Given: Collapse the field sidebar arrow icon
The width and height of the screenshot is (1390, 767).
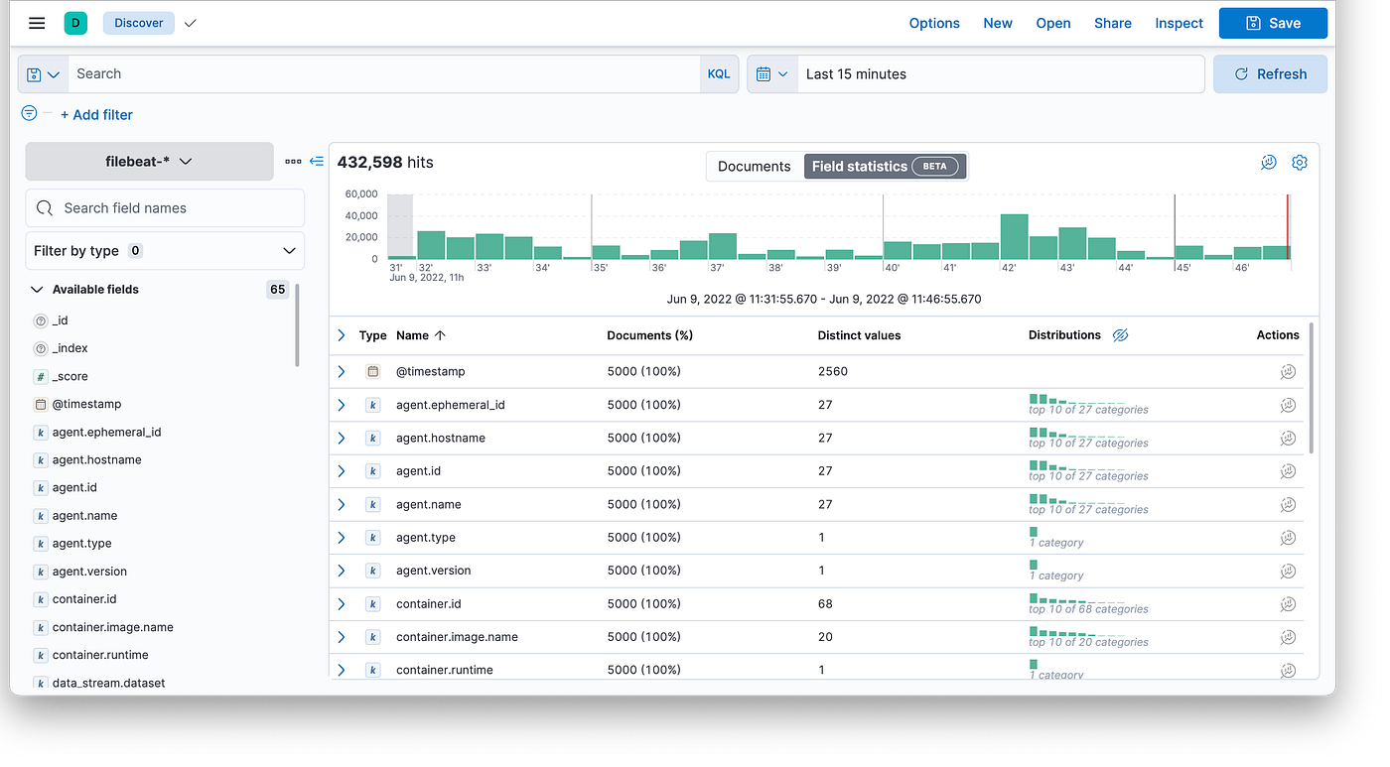Looking at the screenshot, I should pyautogui.click(x=317, y=161).
